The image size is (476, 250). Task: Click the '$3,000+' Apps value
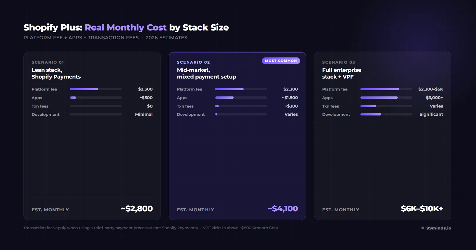[435, 98]
